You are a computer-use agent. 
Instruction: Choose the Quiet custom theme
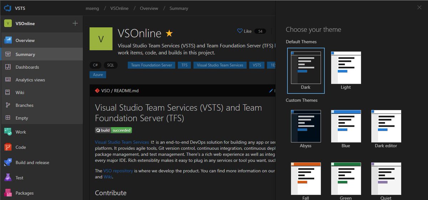(386, 181)
